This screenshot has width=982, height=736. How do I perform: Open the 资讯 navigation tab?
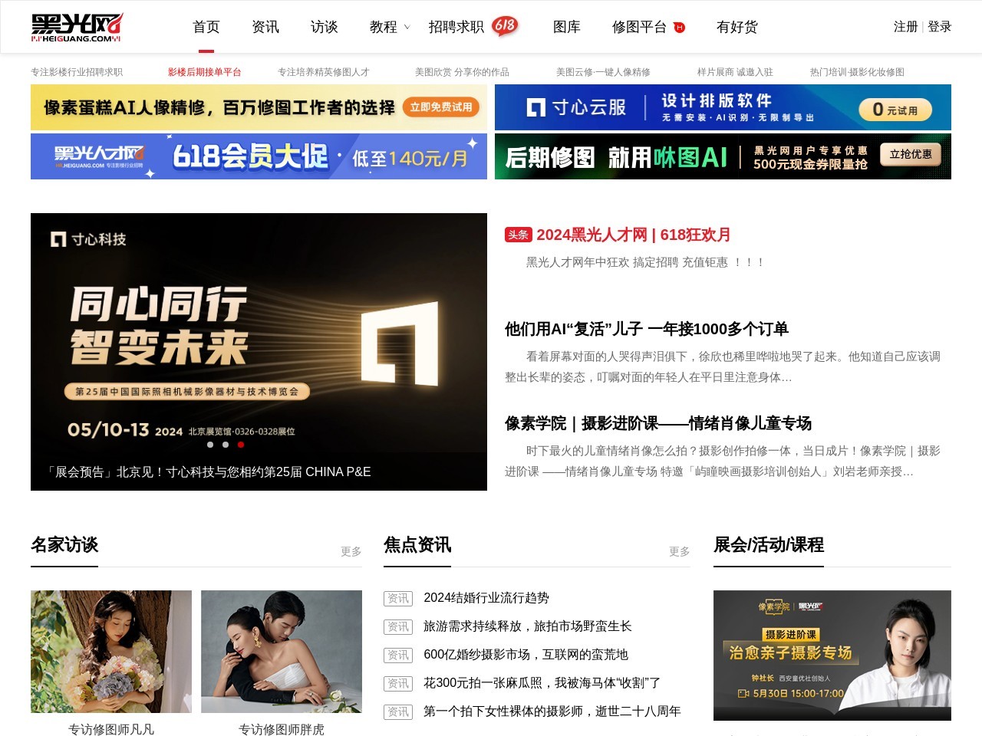265,27
